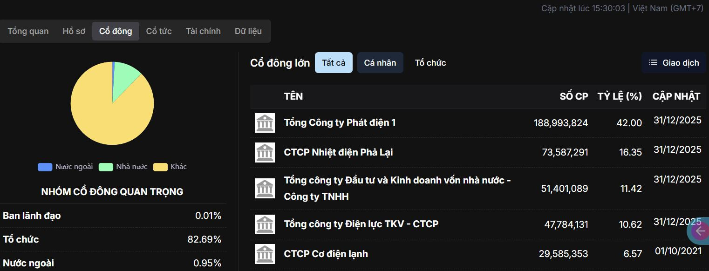The height and width of the screenshot is (271, 709).
Task: Toggle the Nhà nước legend swatch
Action: [x=106, y=167]
